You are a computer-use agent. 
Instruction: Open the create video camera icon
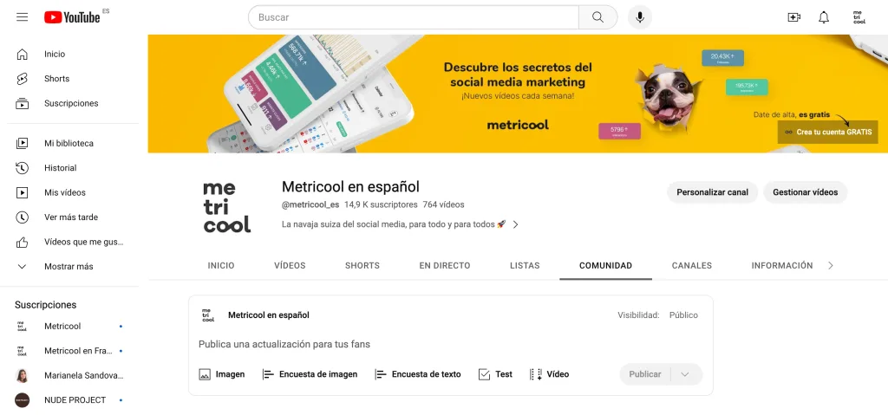794,17
